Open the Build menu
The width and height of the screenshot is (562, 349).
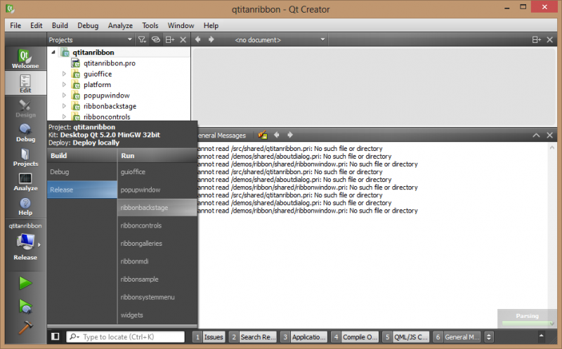60,25
